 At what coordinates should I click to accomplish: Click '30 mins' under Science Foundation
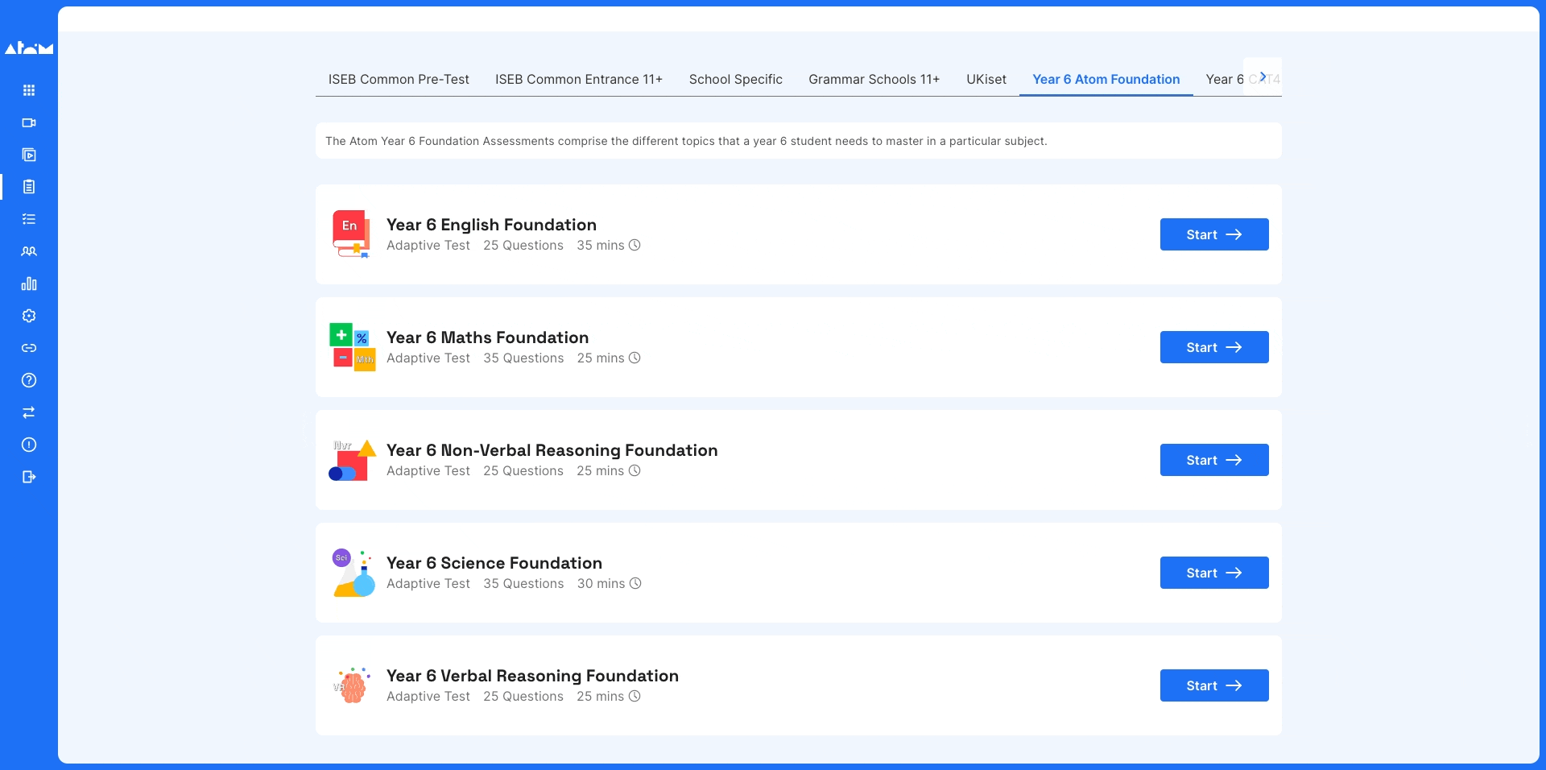click(601, 583)
